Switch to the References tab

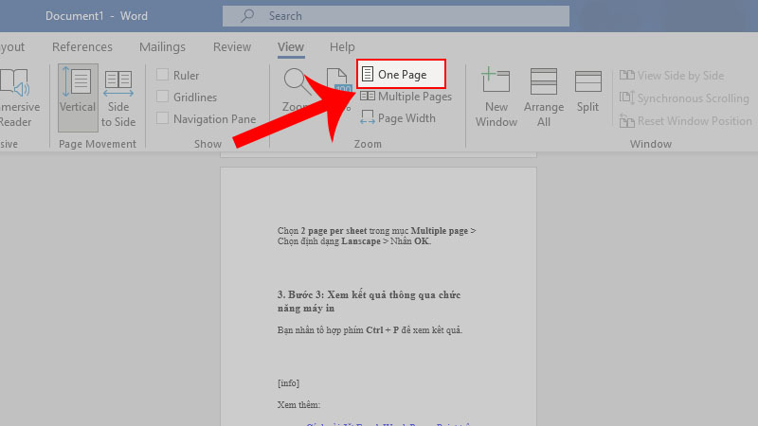[82, 46]
